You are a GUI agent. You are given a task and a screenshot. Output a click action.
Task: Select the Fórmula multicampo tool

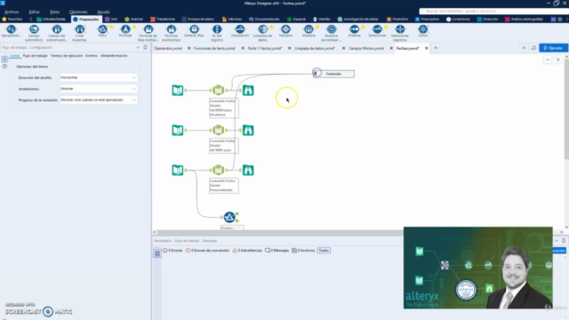(x=171, y=33)
